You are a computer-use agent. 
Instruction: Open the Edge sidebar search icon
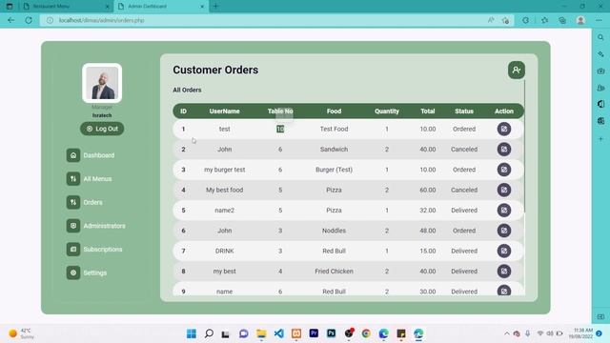[x=600, y=38]
